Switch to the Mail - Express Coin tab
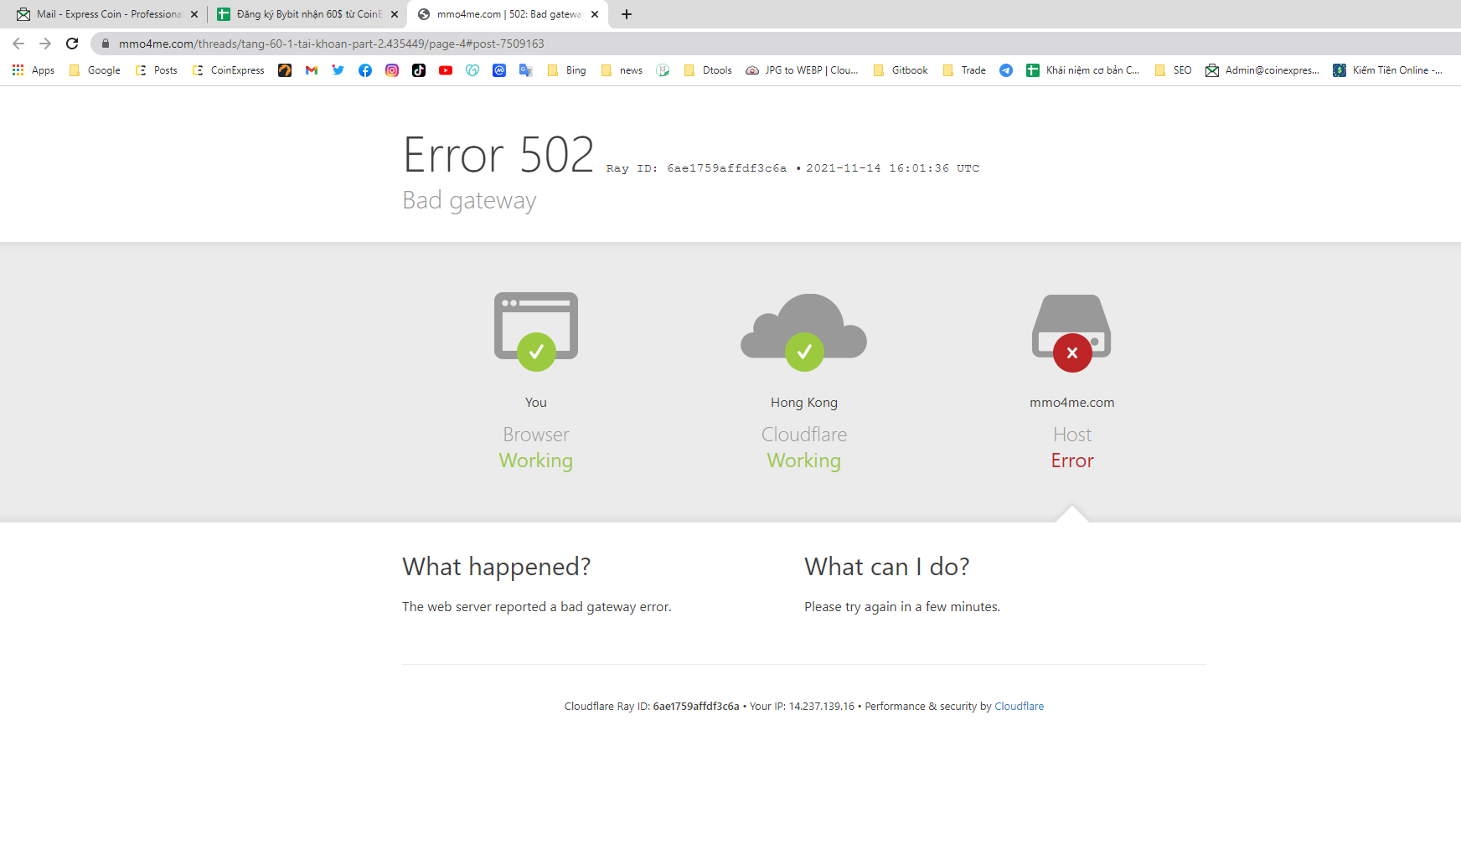Image resolution: width=1461 pixels, height=859 pixels. pos(108,14)
